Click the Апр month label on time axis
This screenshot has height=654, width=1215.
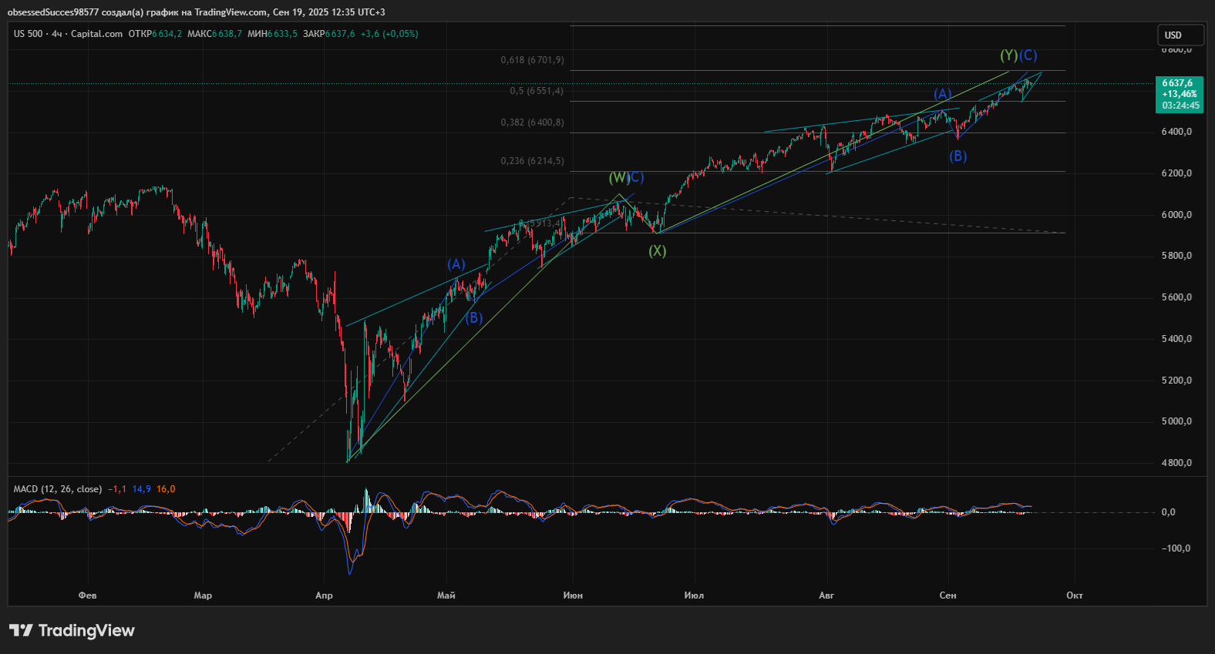point(325,595)
